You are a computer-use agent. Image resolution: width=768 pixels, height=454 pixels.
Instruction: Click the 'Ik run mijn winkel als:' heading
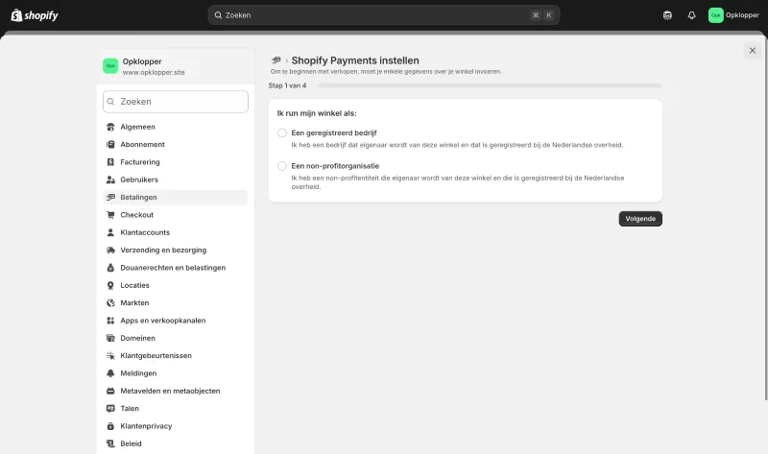(317, 113)
